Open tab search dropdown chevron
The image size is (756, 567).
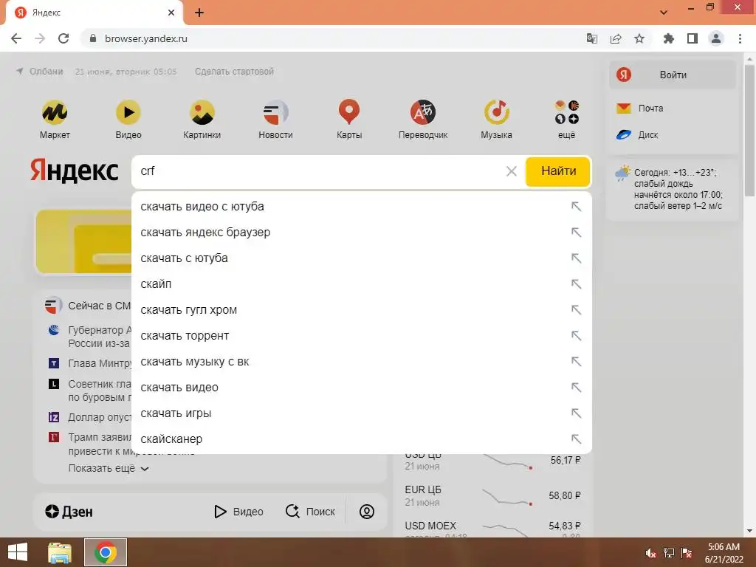664,13
